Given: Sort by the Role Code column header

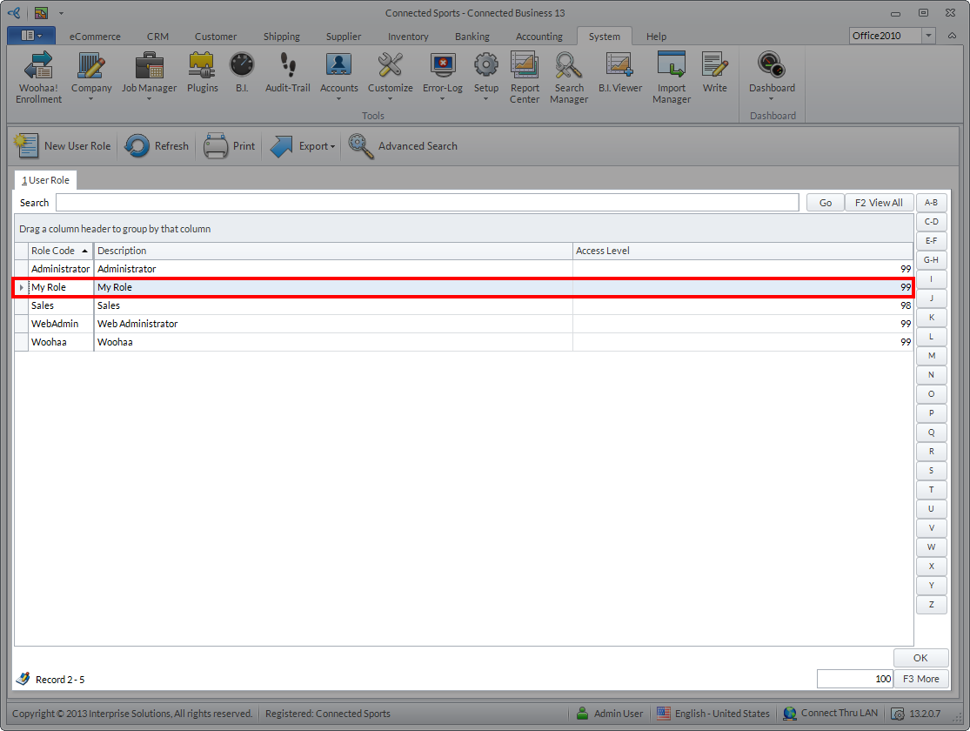Looking at the screenshot, I should pos(53,251).
